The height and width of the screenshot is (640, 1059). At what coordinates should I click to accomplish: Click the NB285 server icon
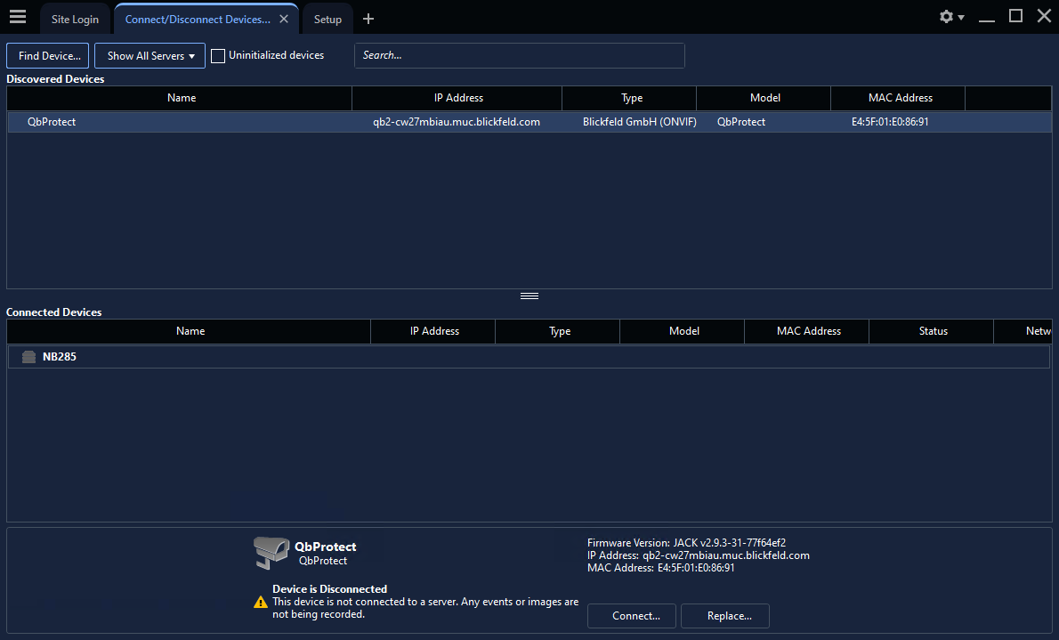pos(29,357)
